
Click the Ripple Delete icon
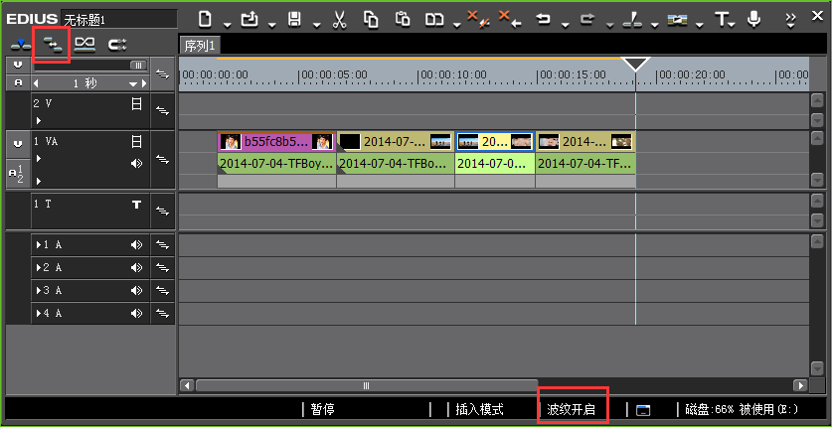click(511, 20)
